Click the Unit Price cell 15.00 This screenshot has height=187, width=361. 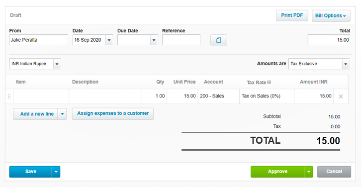click(x=182, y=96)
